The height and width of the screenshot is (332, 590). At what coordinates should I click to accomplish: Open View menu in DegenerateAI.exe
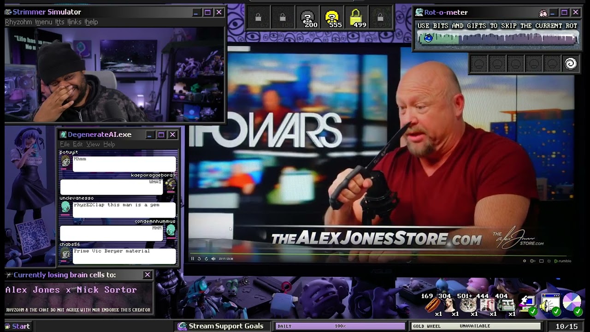[x=93, y=144]
